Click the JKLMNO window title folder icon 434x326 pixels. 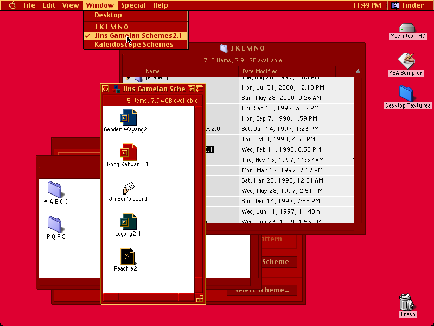pyautogui.click(x=224, y=48)
